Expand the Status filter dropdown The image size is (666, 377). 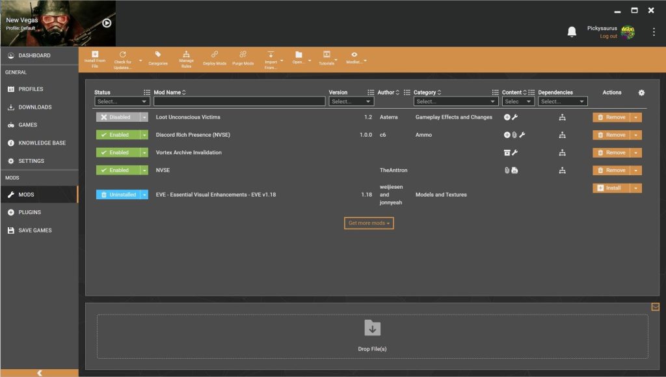(x=122, y=102)
